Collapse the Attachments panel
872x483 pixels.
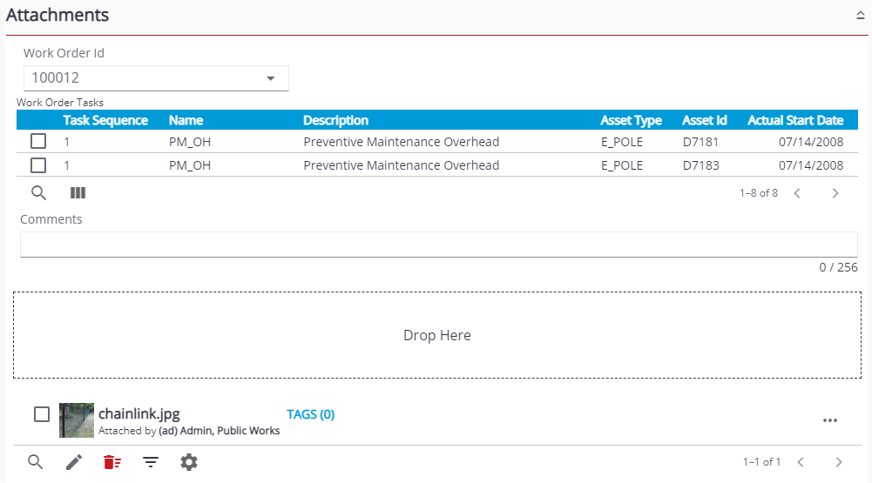(x=860, y=16)
